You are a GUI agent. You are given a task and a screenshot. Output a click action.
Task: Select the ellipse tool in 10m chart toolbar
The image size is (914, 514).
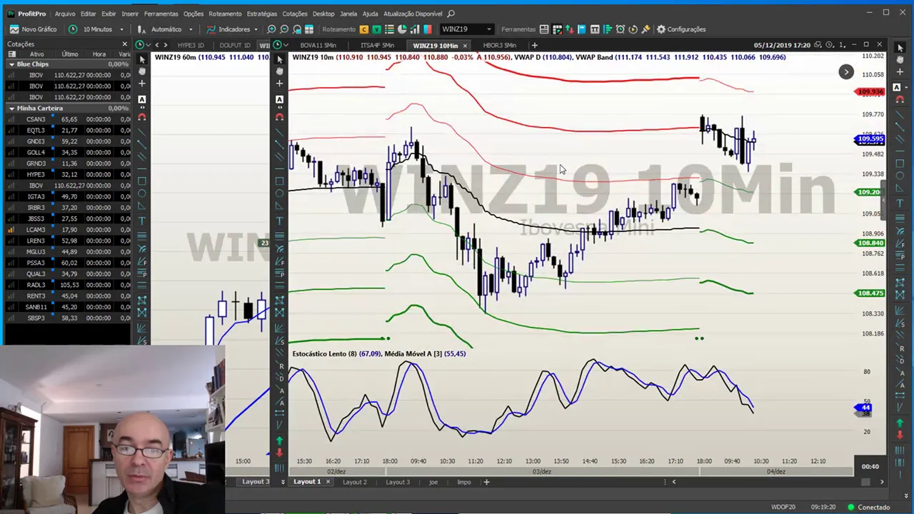tap(279, 193)
